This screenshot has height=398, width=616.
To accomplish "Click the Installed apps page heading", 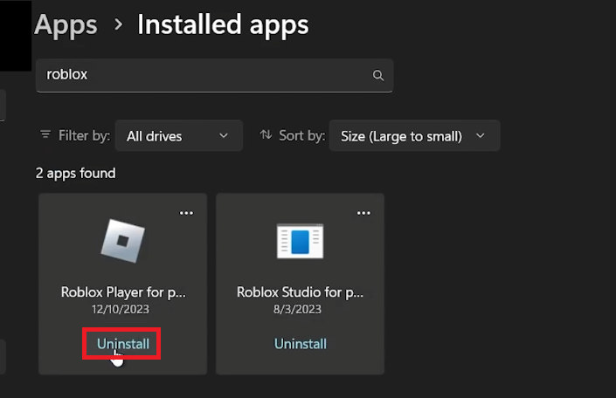I will [223, 24].
